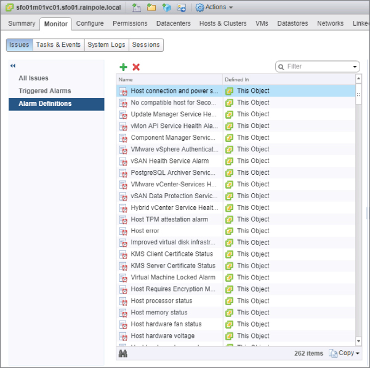370x368 pixels.
Task: Select the Sessions sub-tab
Action: pos(146,45)
